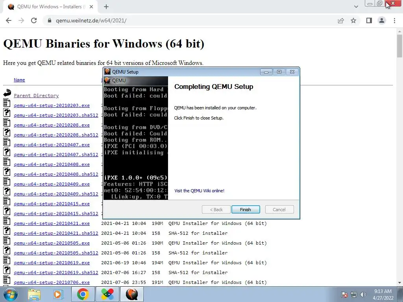Open qemu-w64-setup-20210409.sha512

[56, 194]
